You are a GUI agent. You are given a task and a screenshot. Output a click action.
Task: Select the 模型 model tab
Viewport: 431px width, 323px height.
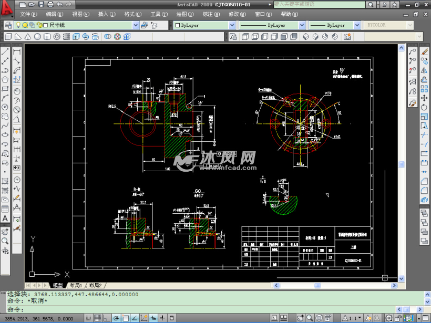tap(58, 286)
